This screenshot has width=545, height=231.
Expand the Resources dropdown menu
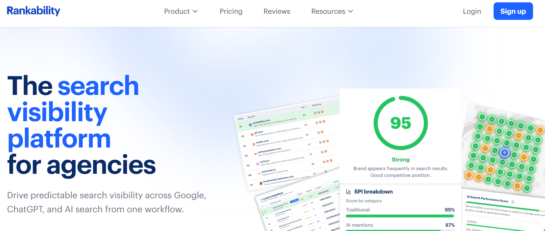(332, 11)
